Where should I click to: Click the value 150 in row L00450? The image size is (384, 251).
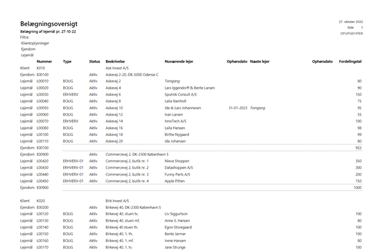tap(358, 181)
